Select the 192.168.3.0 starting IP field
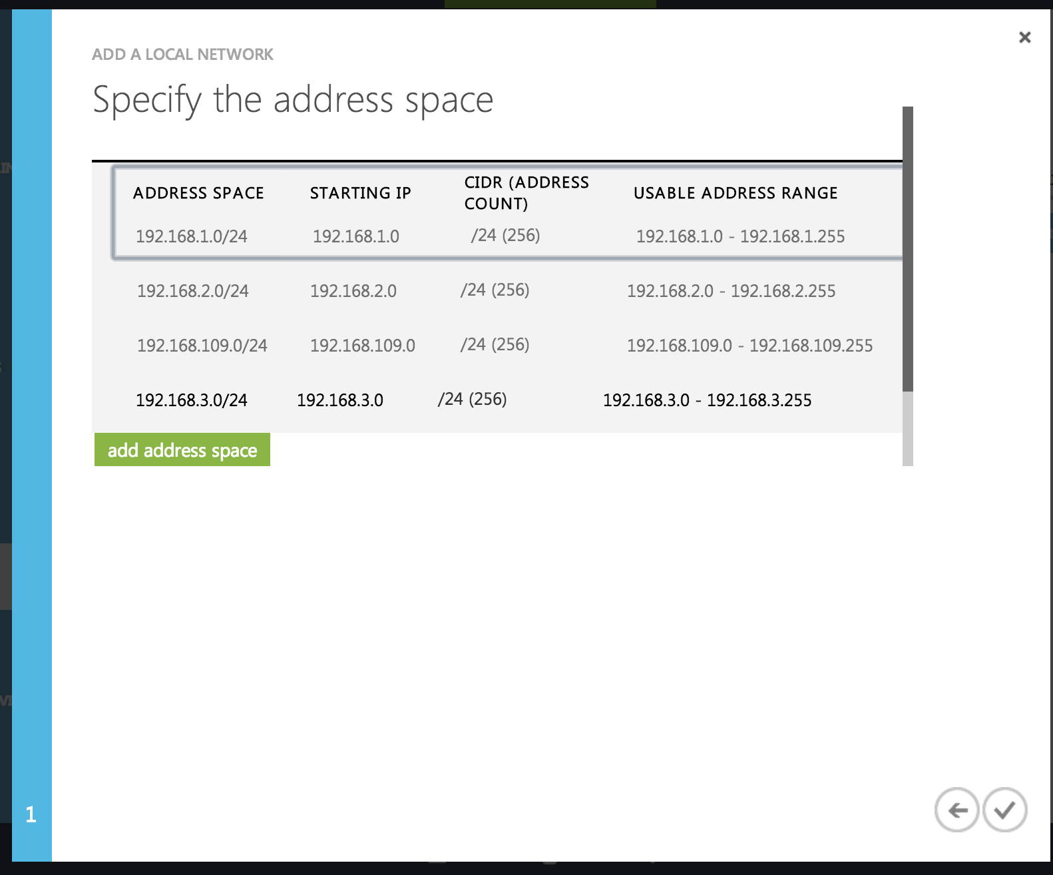The image size is (1053, 875). pyautogui.click(x=340, y=400)
